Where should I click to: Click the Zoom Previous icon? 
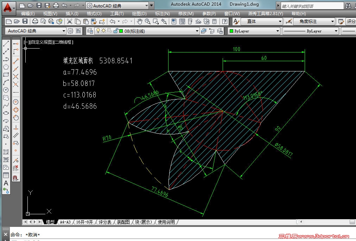[x=164, y=21]
